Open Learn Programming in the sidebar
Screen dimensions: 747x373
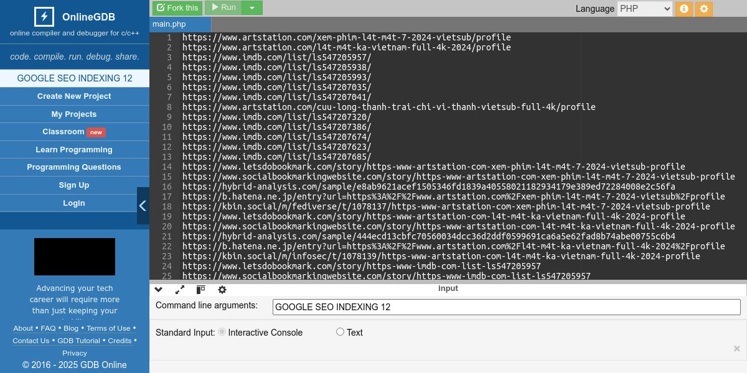pos(74,150)
